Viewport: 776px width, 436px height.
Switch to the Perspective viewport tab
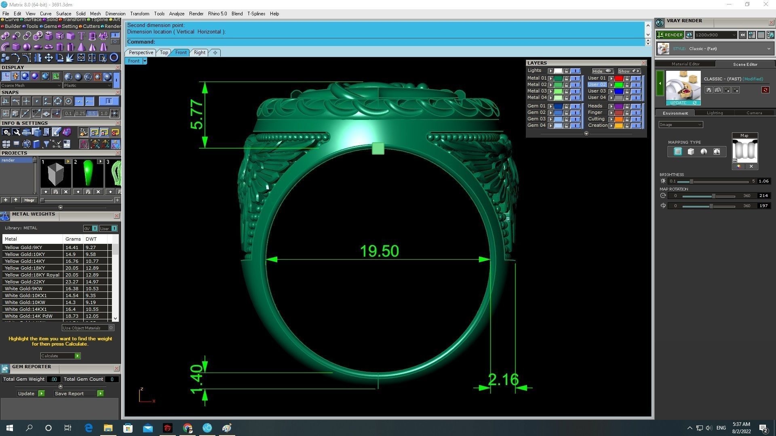pos(141,52)
